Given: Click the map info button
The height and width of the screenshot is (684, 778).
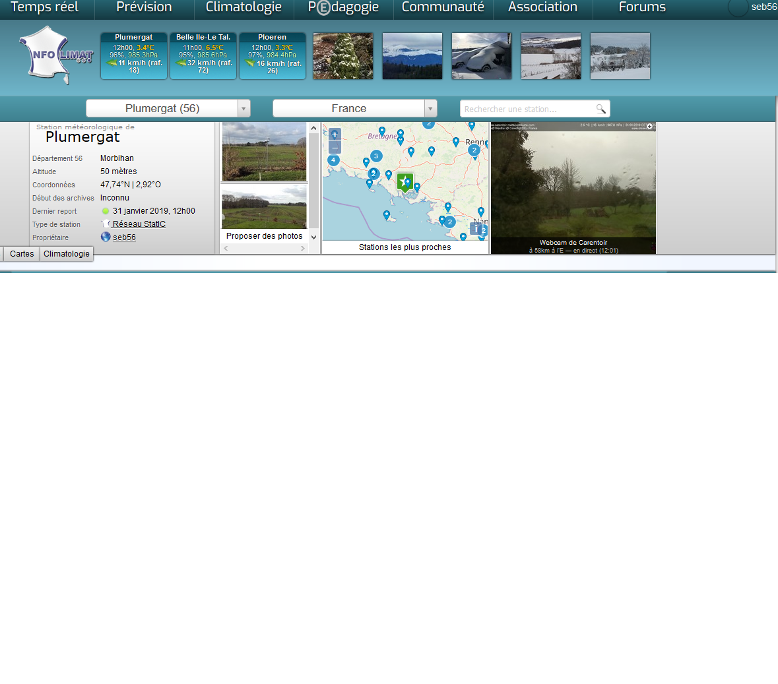Looking at the screenshot, I should pos(475,229).
